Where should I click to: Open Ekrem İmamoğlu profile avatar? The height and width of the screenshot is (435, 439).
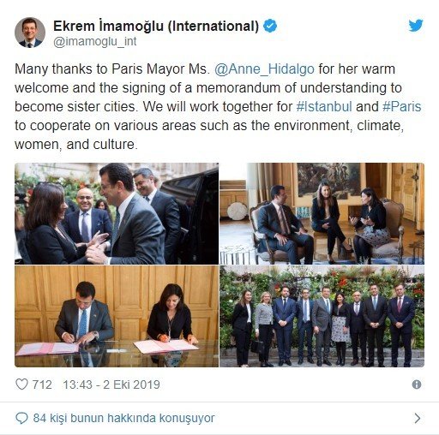pyautogui.click(x=30, y=33)
